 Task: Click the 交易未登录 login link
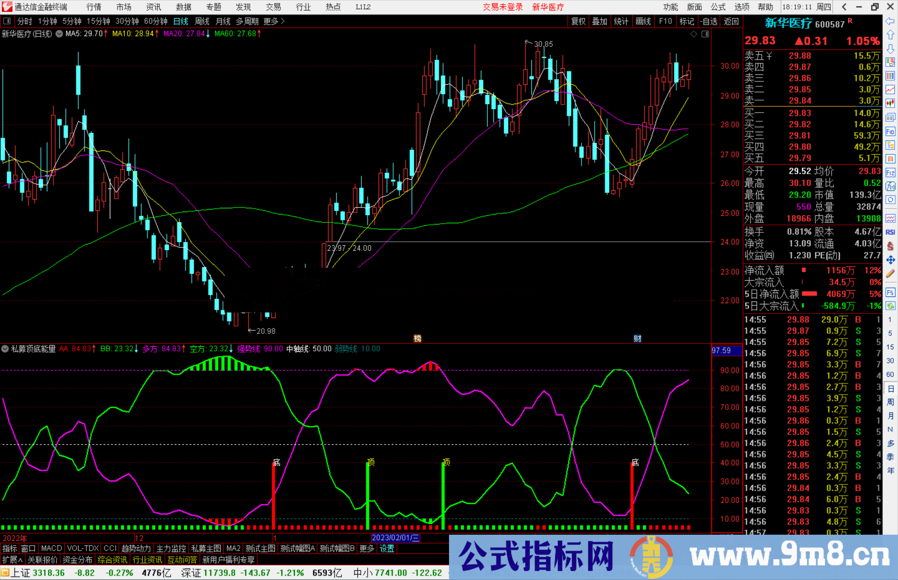(503, 7)
